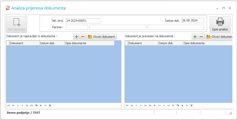Viewport: 237px width, 120px height.
Task: Add target document with right green plus
Action: click(x=195, y=37)
